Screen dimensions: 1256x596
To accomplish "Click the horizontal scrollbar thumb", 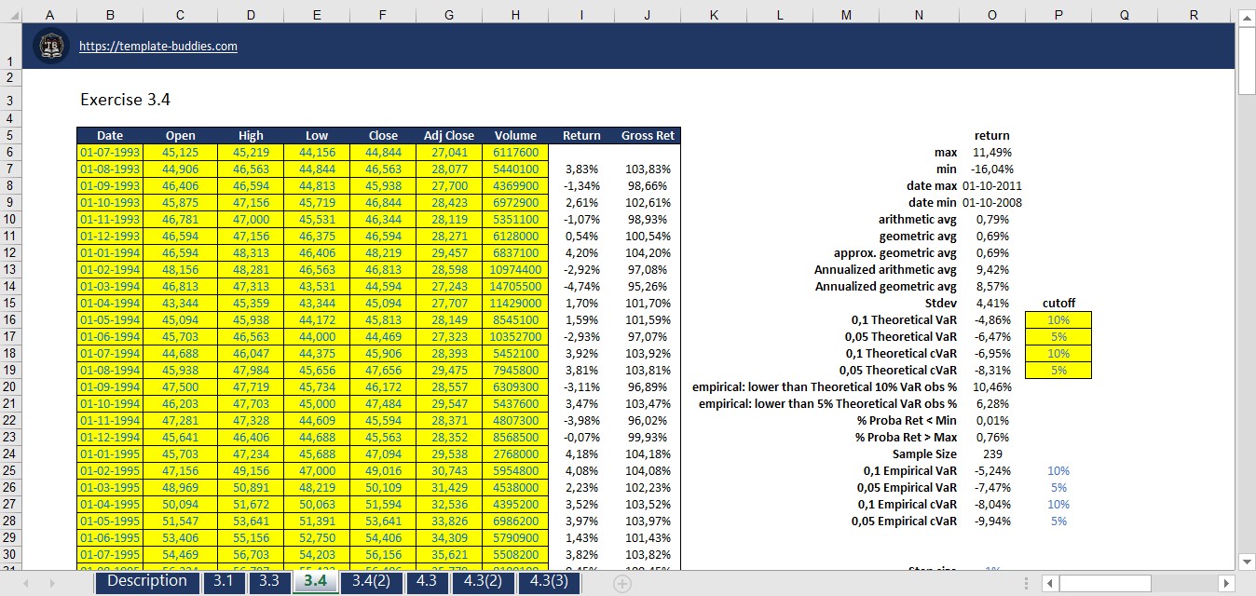I will pyautogui.click(x=1105, y=584).
